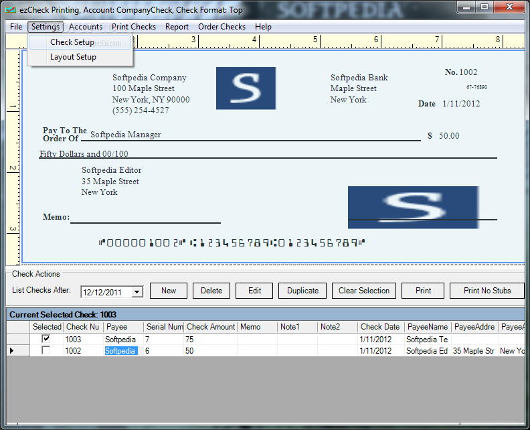530x430 pixels.
Task: Choose Layout Setup from Settings menu
Action: 80,57
